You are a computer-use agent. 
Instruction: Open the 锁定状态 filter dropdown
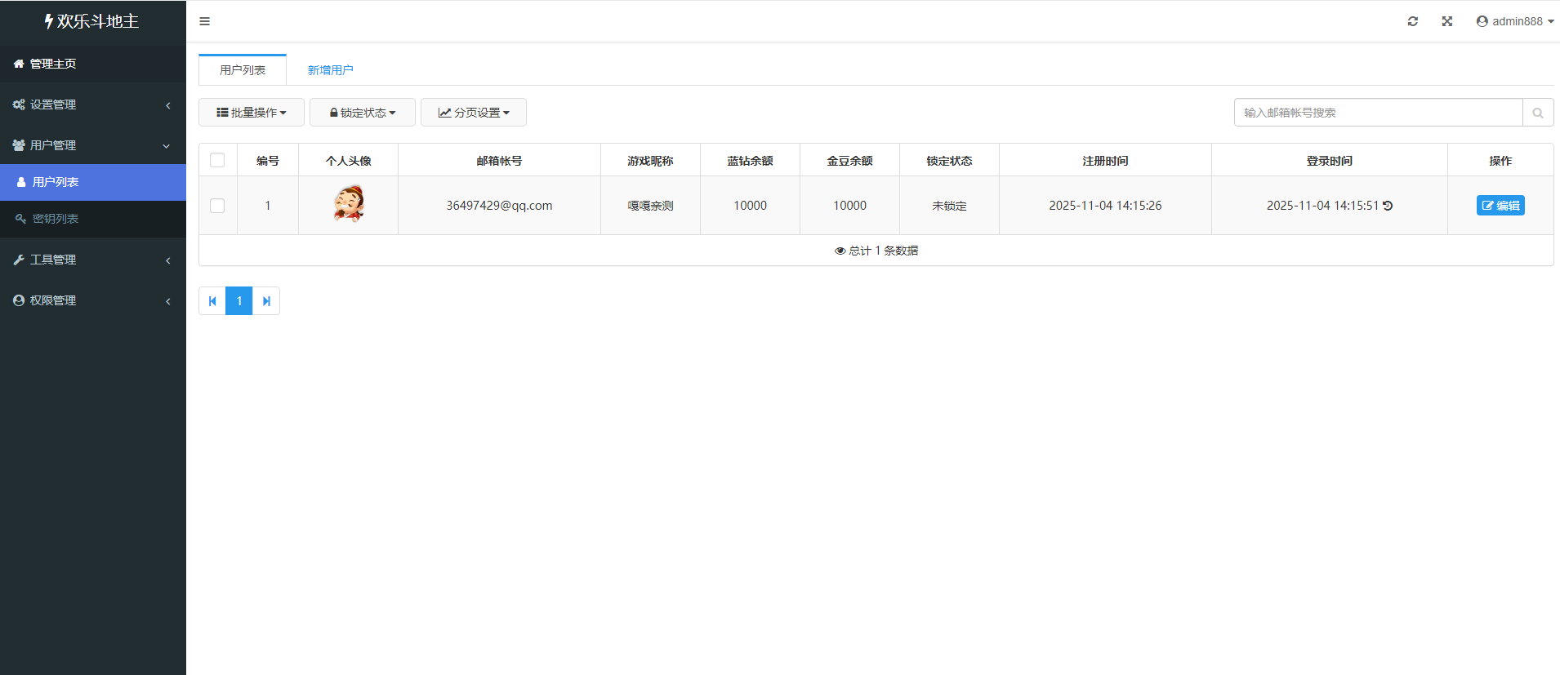tap(362, 113)
